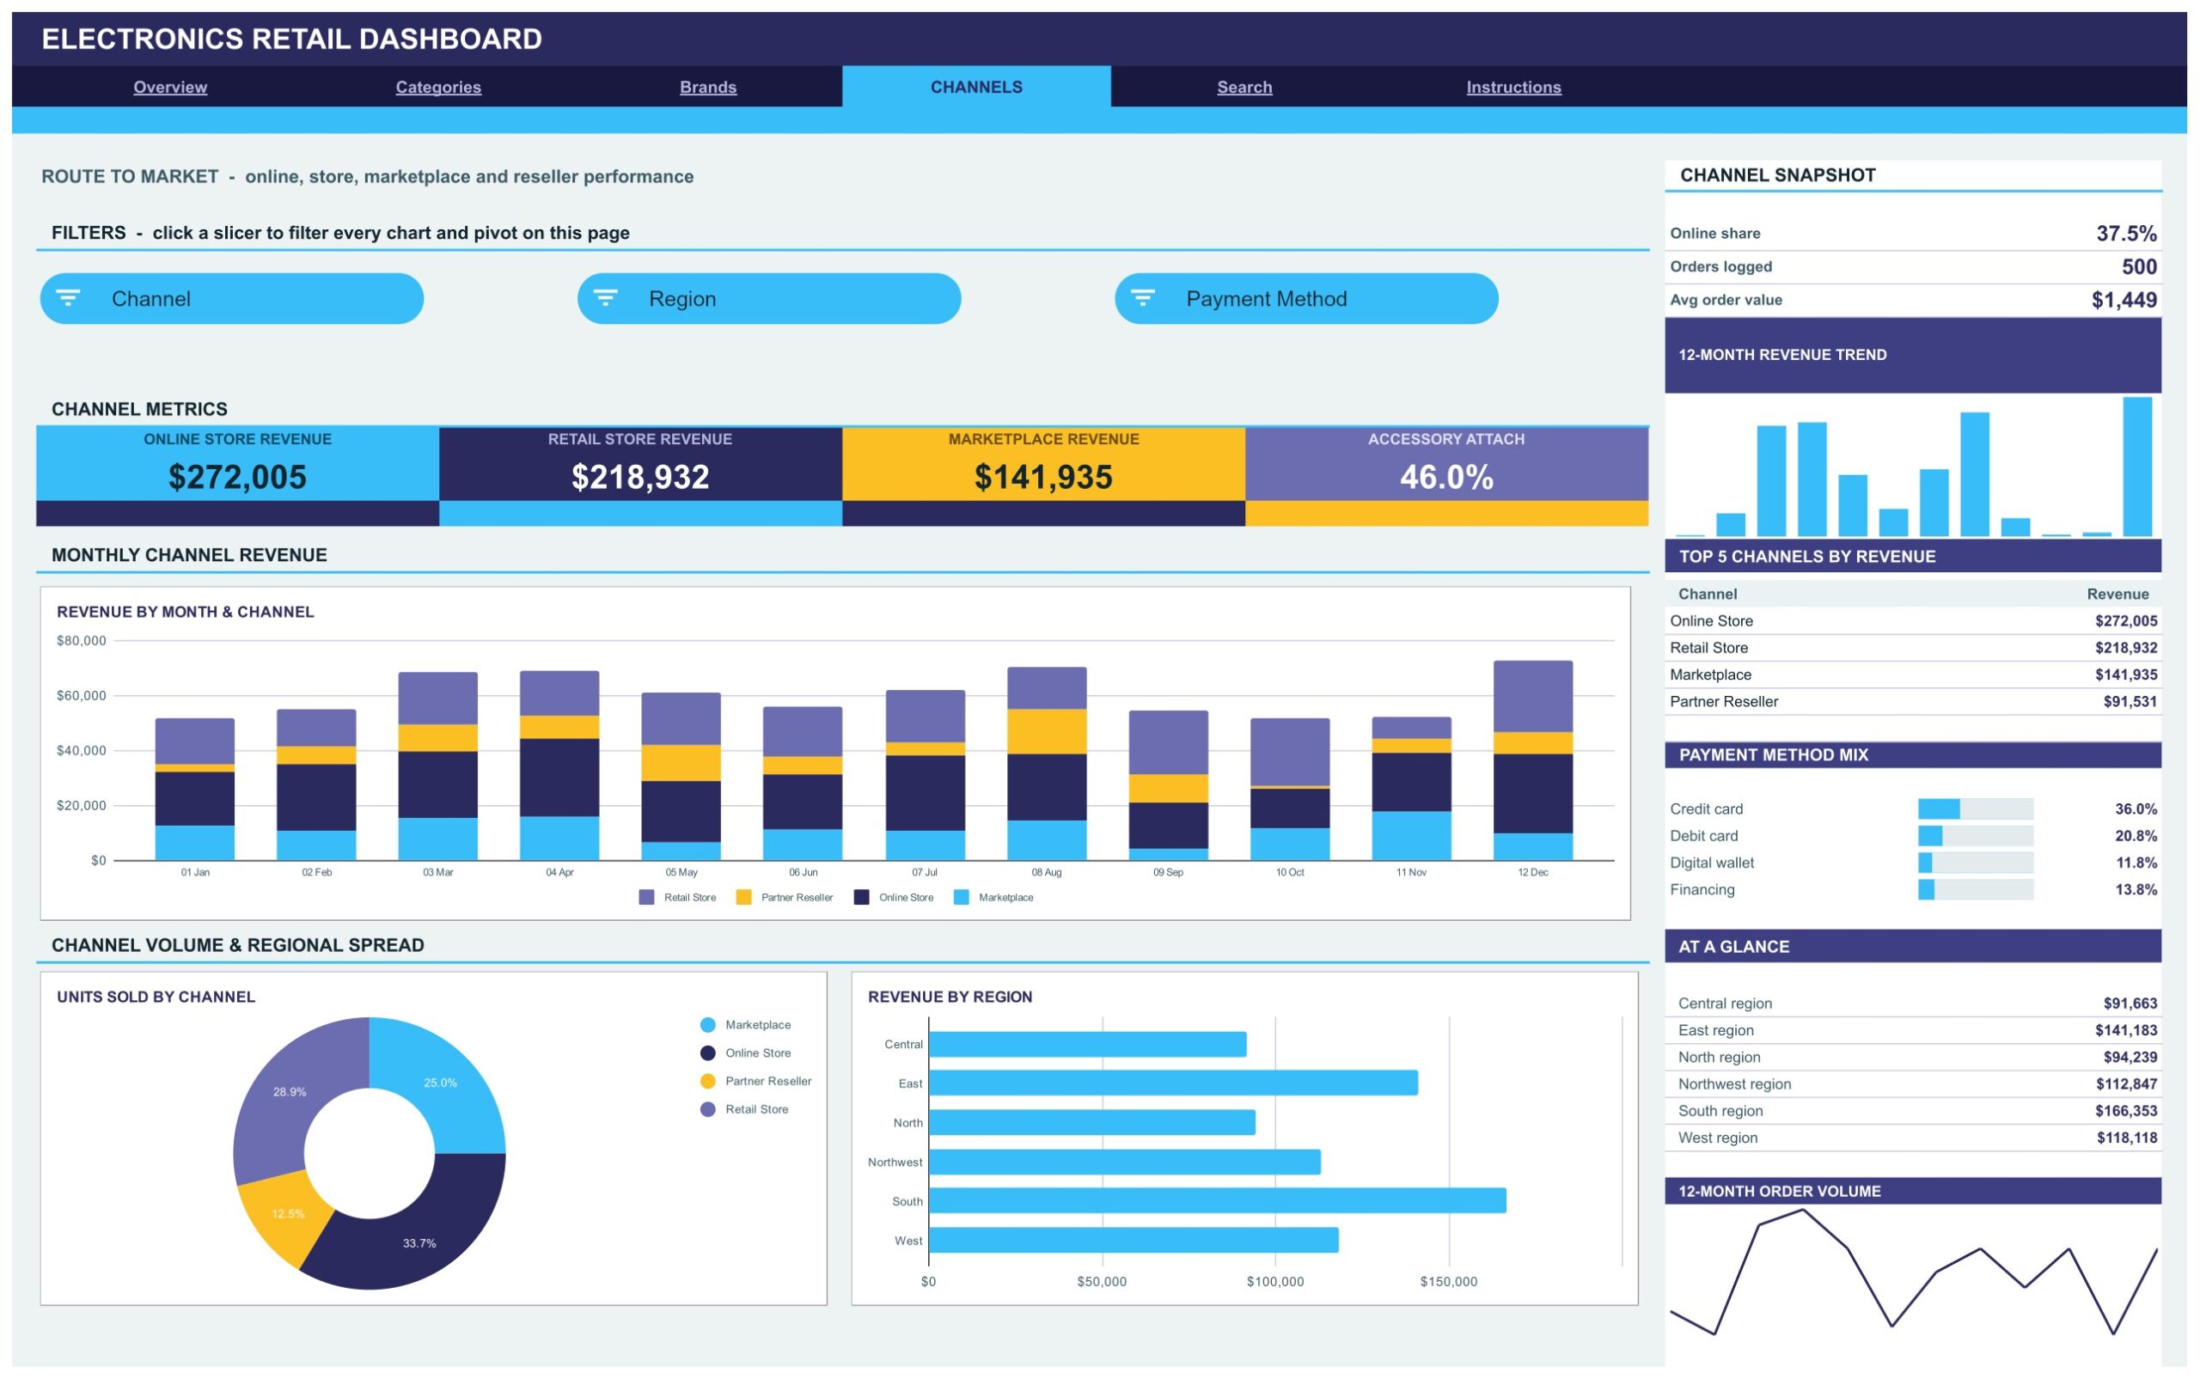Open the Region slicer filter
Screen dimensions: 2200x1379
[769, 298]
